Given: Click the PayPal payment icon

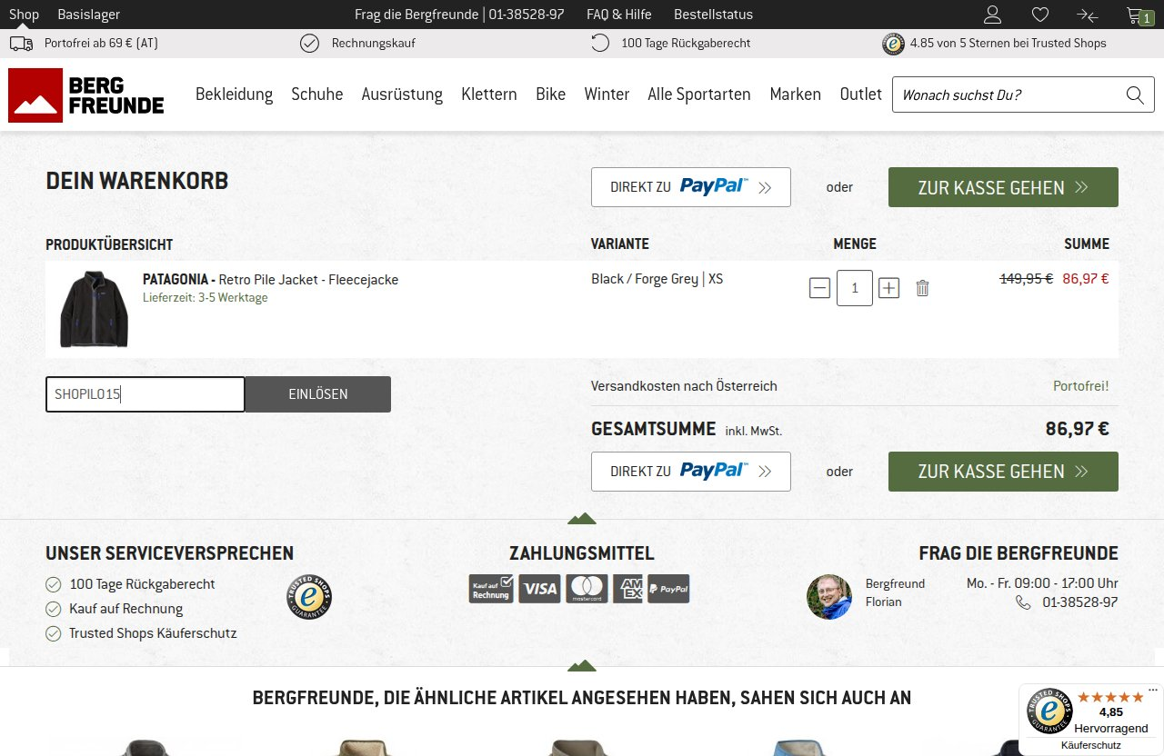Looking at the screenshot, I should pos(668,589).
